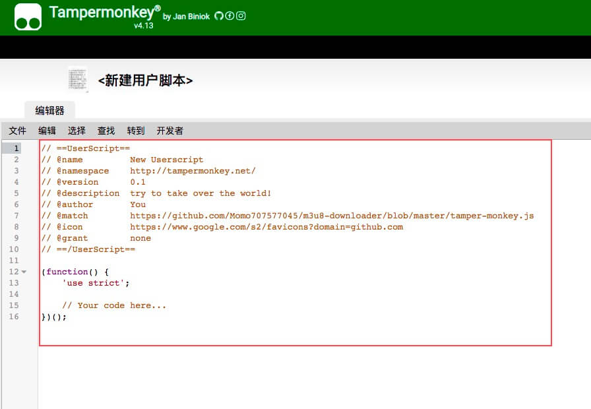Switch to the 编辑器 tab
Screen dimensions: 591x409
point(49,110)
